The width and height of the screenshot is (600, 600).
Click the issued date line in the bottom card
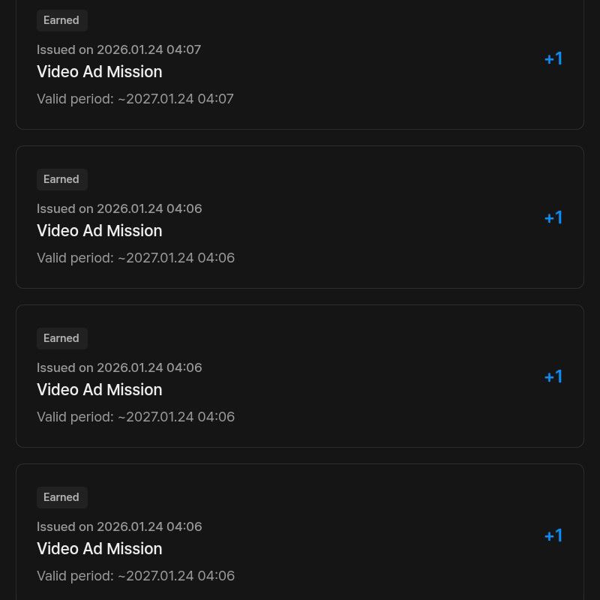(x=119, y=527)
